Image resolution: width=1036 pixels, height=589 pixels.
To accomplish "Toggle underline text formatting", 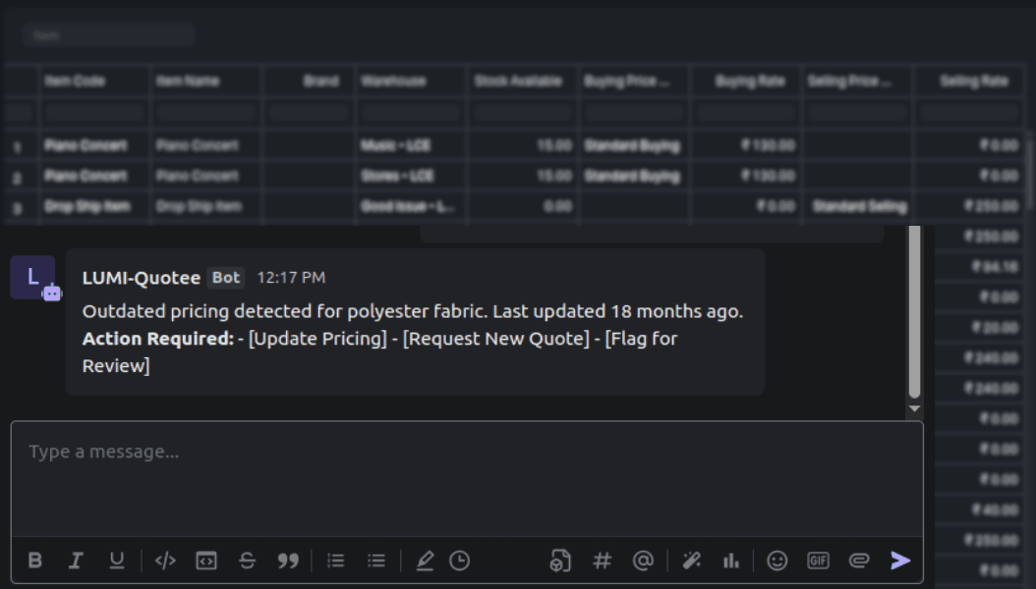I will (117, 561).
